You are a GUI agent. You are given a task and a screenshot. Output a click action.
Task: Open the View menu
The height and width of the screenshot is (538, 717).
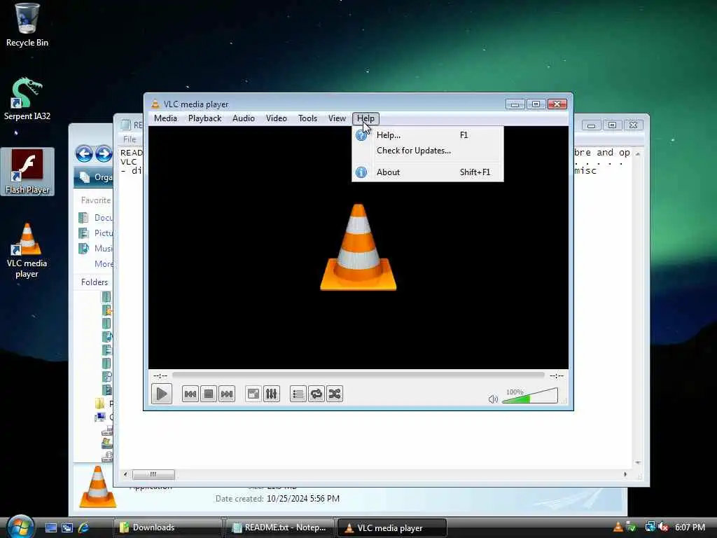click(337, 118)
